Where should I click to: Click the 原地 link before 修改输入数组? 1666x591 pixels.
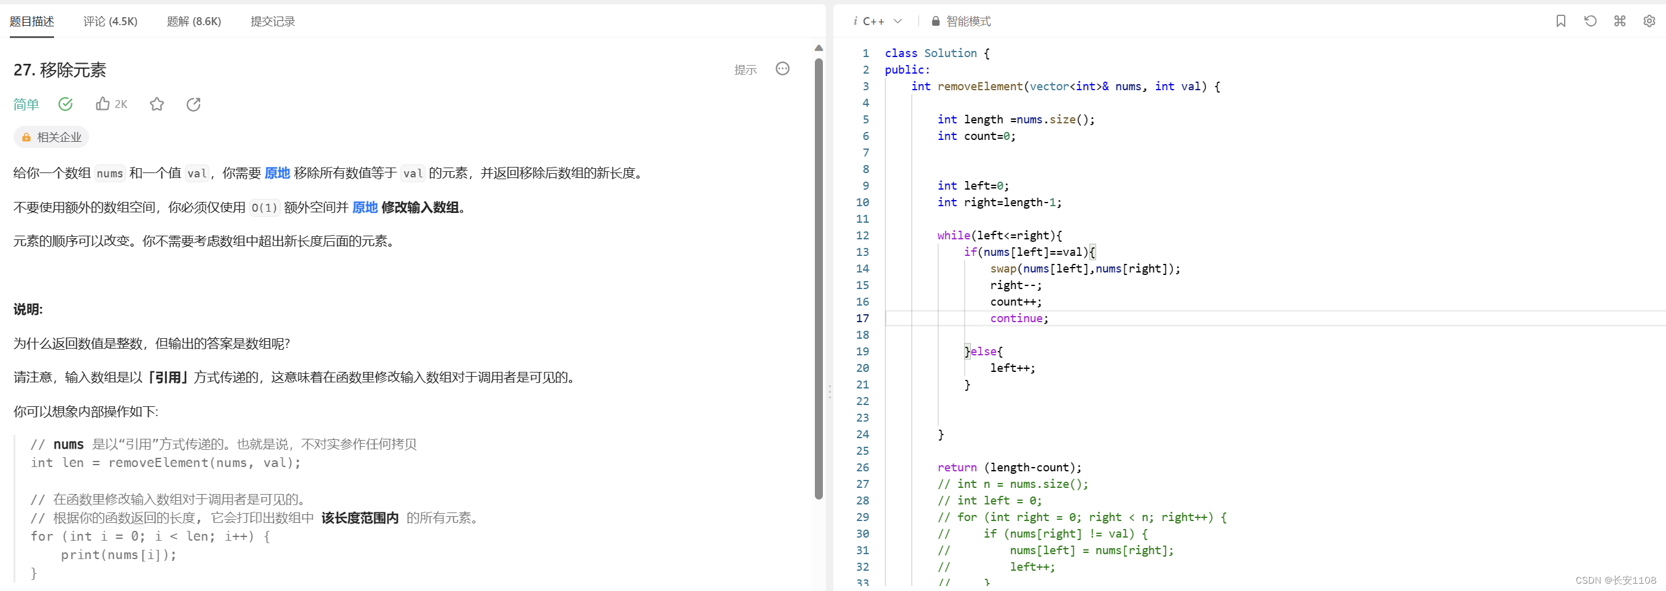(365, 207)
